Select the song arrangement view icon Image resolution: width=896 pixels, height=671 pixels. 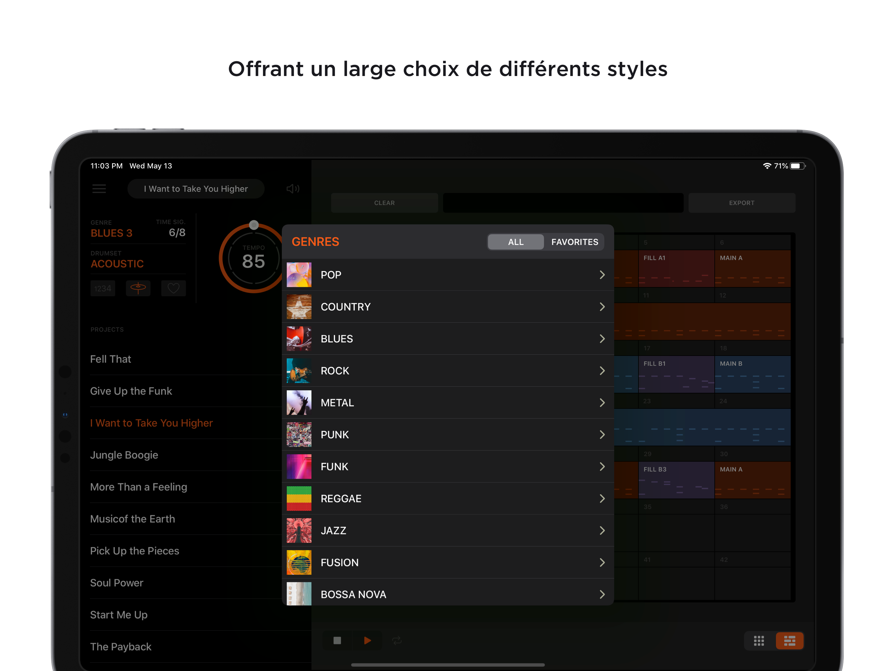coord(789,640)
